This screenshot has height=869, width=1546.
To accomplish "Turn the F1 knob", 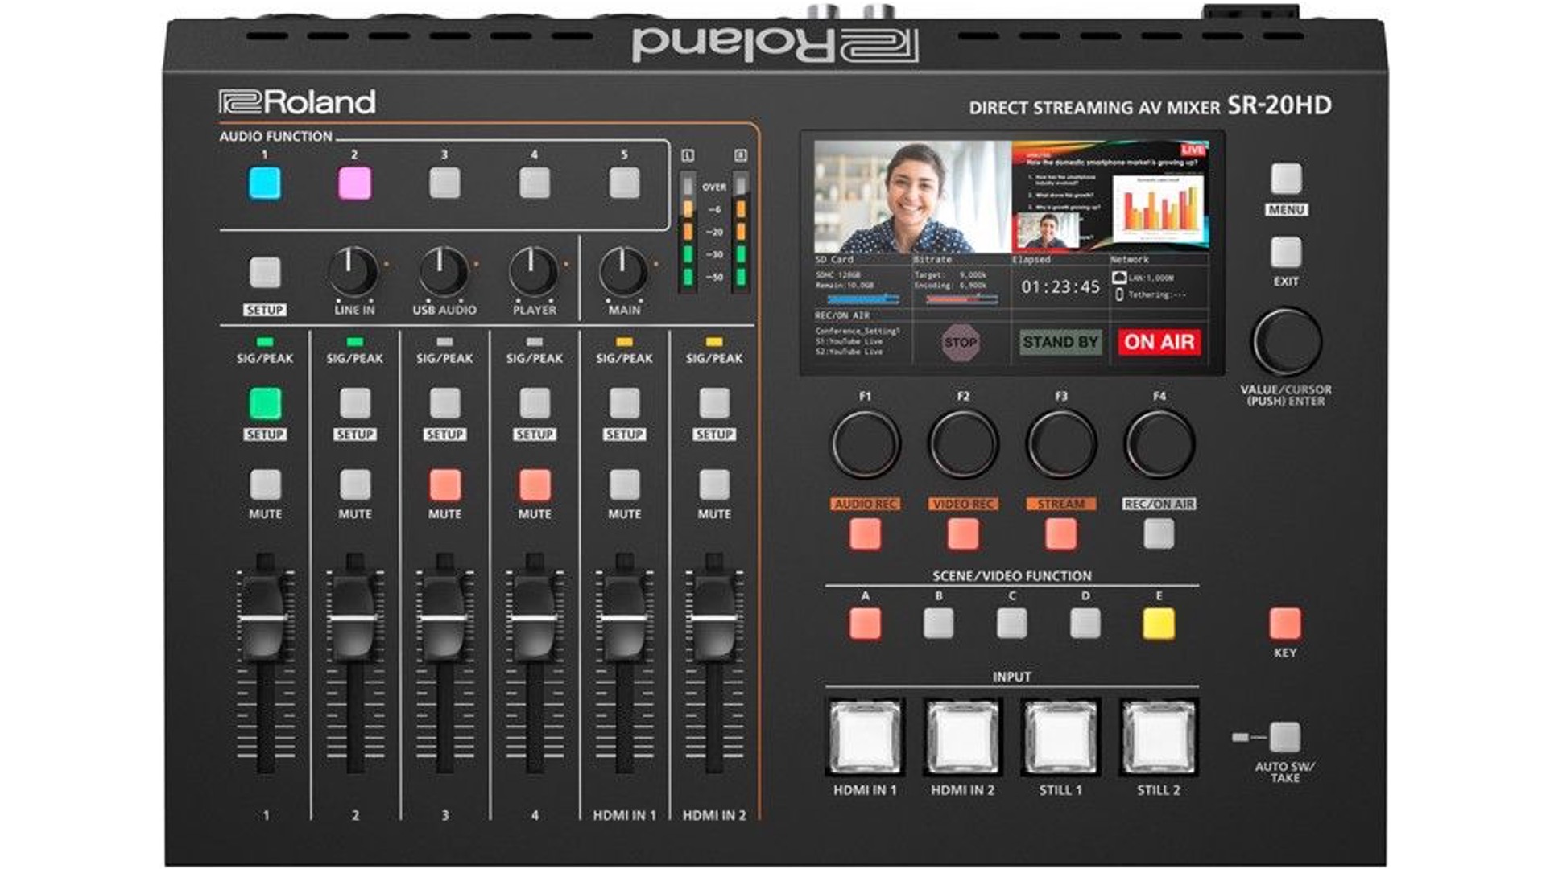I will [865, 443].
